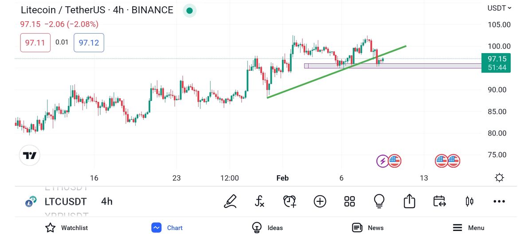Select the drawing pen tool

(230, 201)
